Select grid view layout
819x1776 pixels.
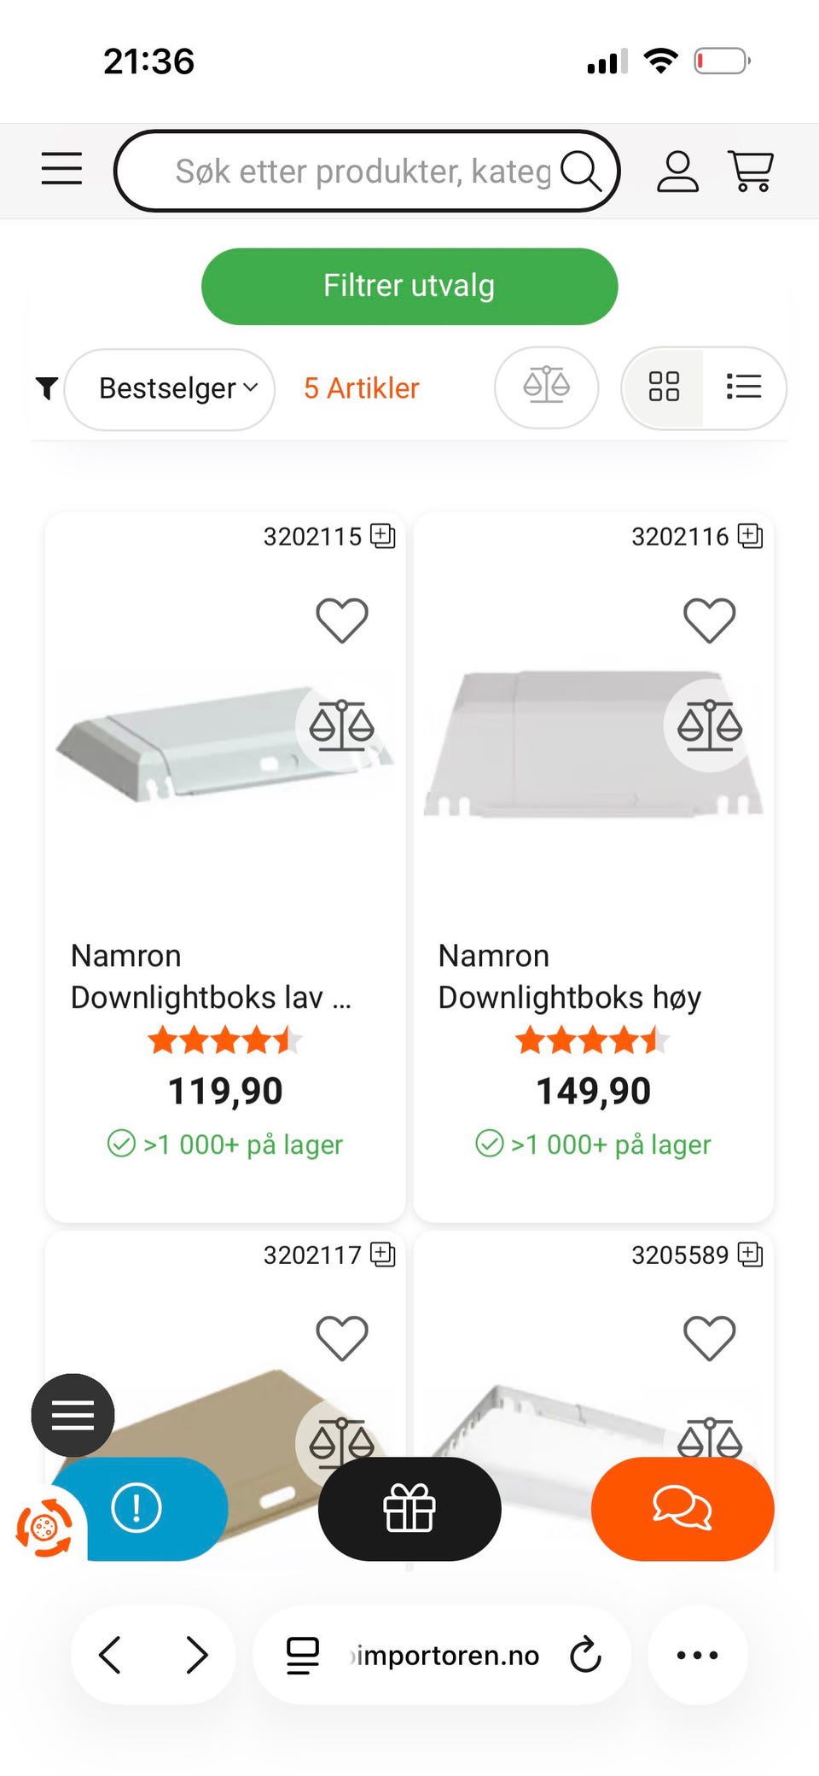point(664,387)
